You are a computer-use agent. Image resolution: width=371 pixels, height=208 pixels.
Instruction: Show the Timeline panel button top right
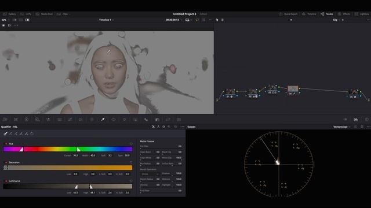click(309, 14)
